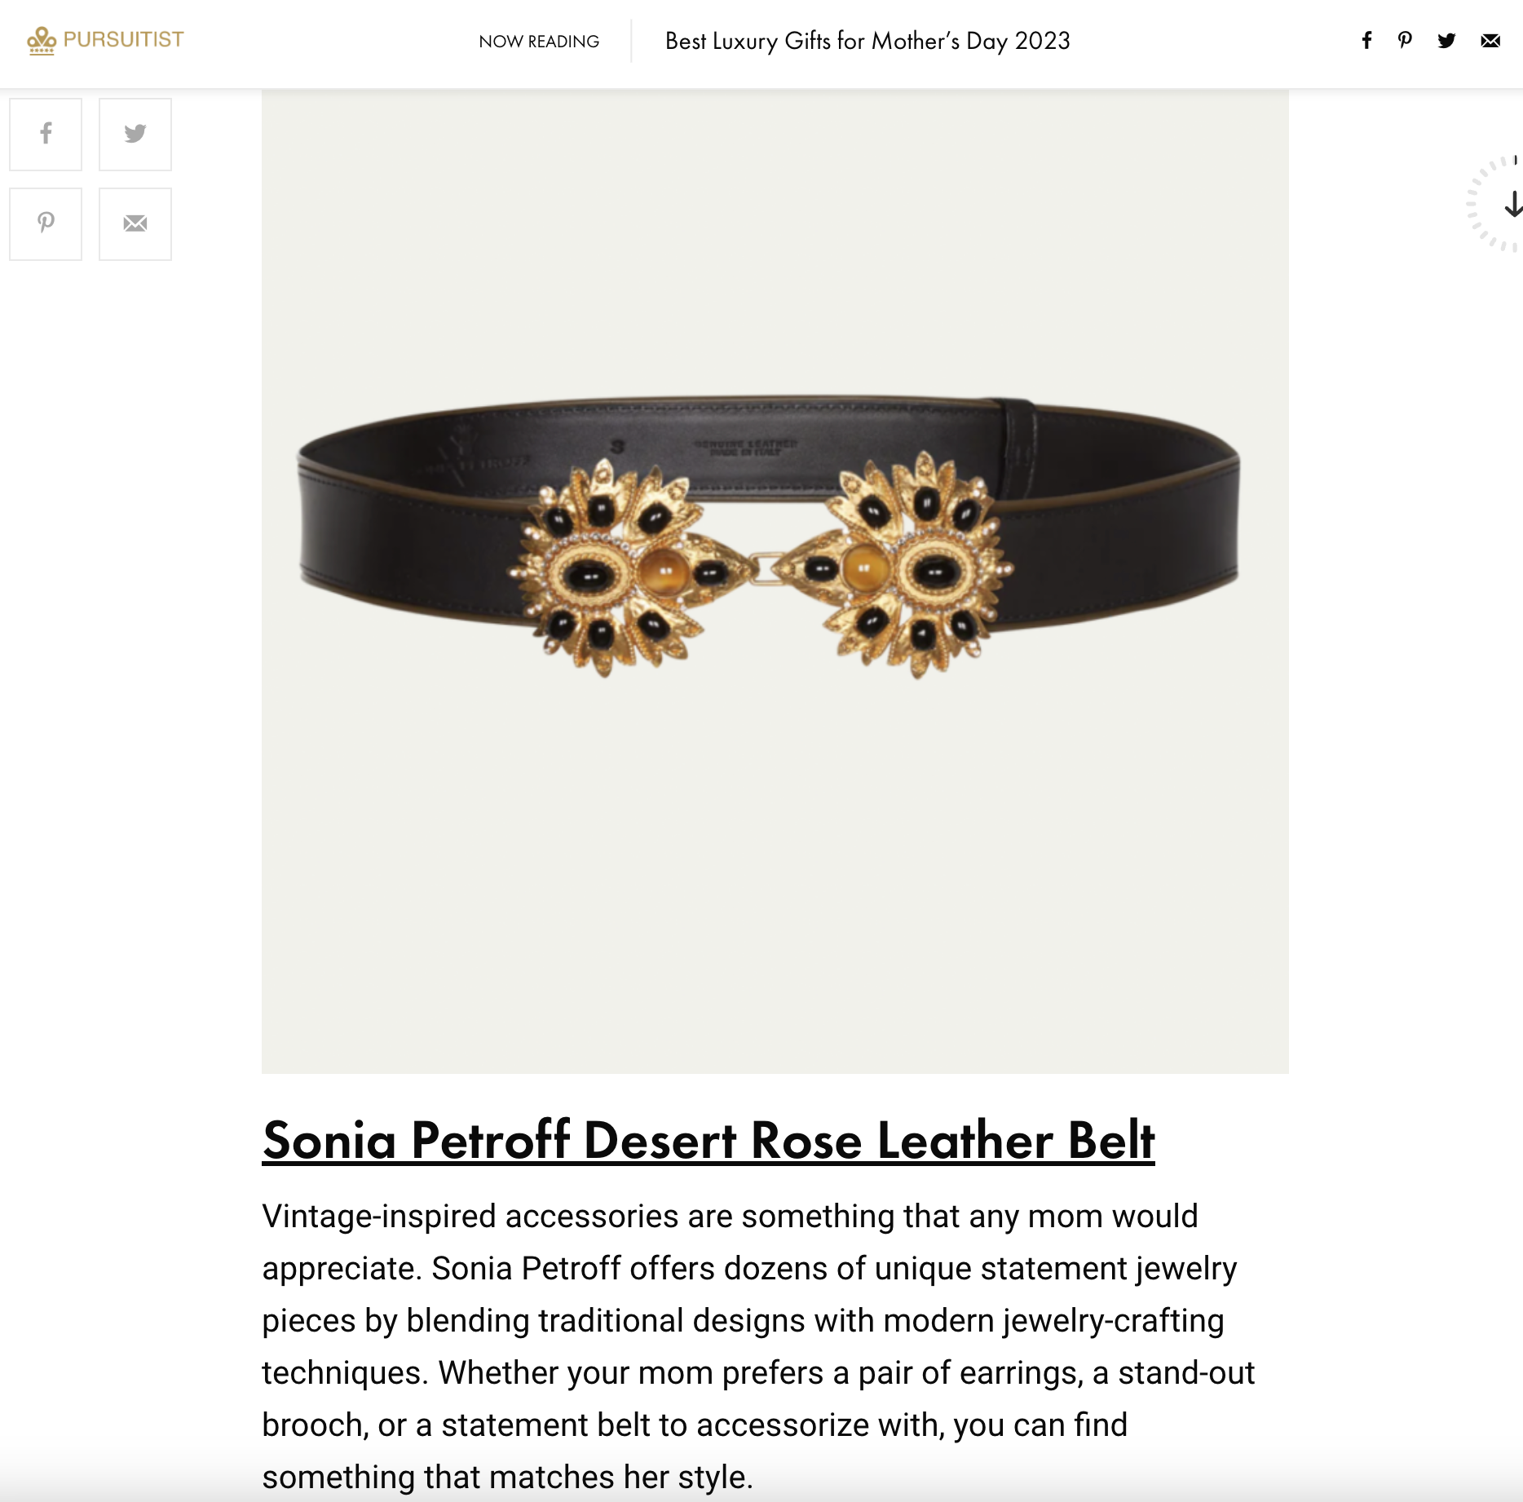Click the left gold flower belt buckle
Image resolution: width=1523 pixels, height=1502 pixels.
(607, 567)
